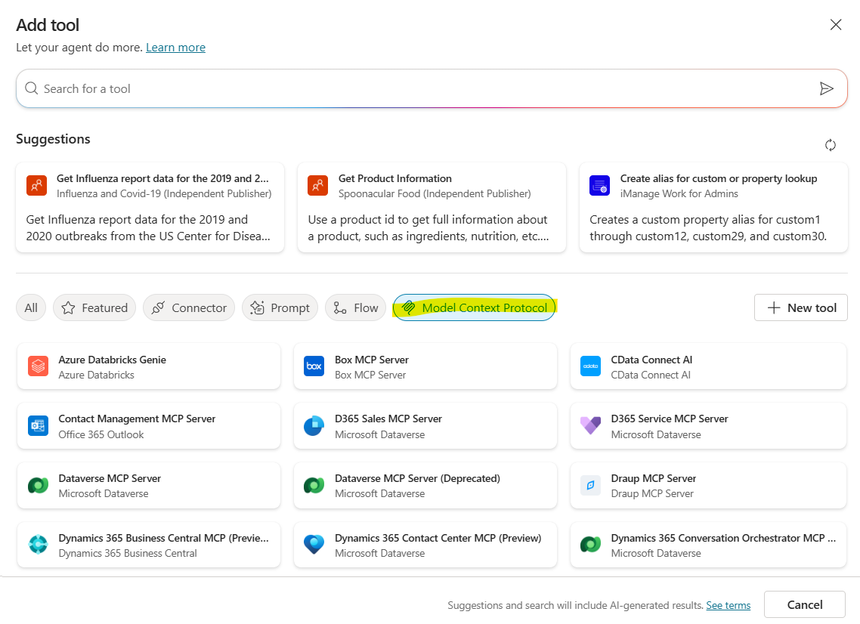
Task: Close the Add tool dialog
Action: (835, 25)
